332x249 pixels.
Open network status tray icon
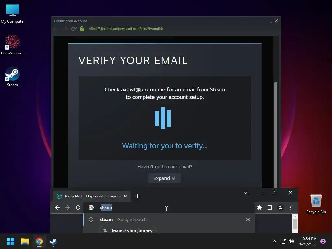(283, 241)
